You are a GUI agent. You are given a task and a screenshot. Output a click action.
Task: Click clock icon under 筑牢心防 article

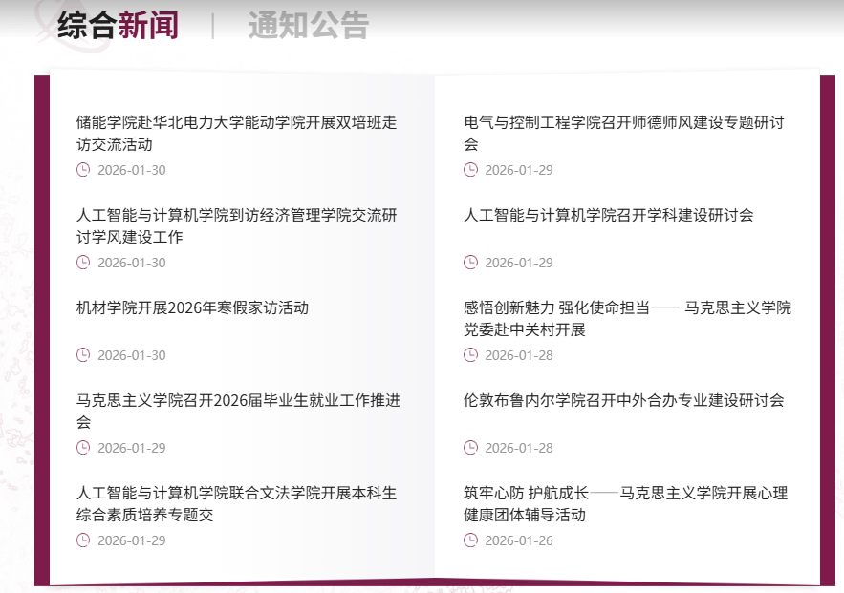coord(470,540)
